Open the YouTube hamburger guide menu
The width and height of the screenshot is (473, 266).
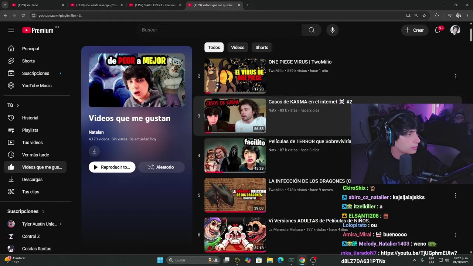tap(11, 30)
